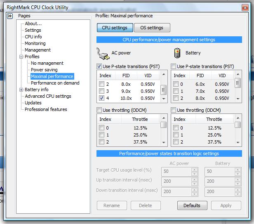
Task: Enable Battery Use P-state transitions checkbox
Action: [173, 66]
